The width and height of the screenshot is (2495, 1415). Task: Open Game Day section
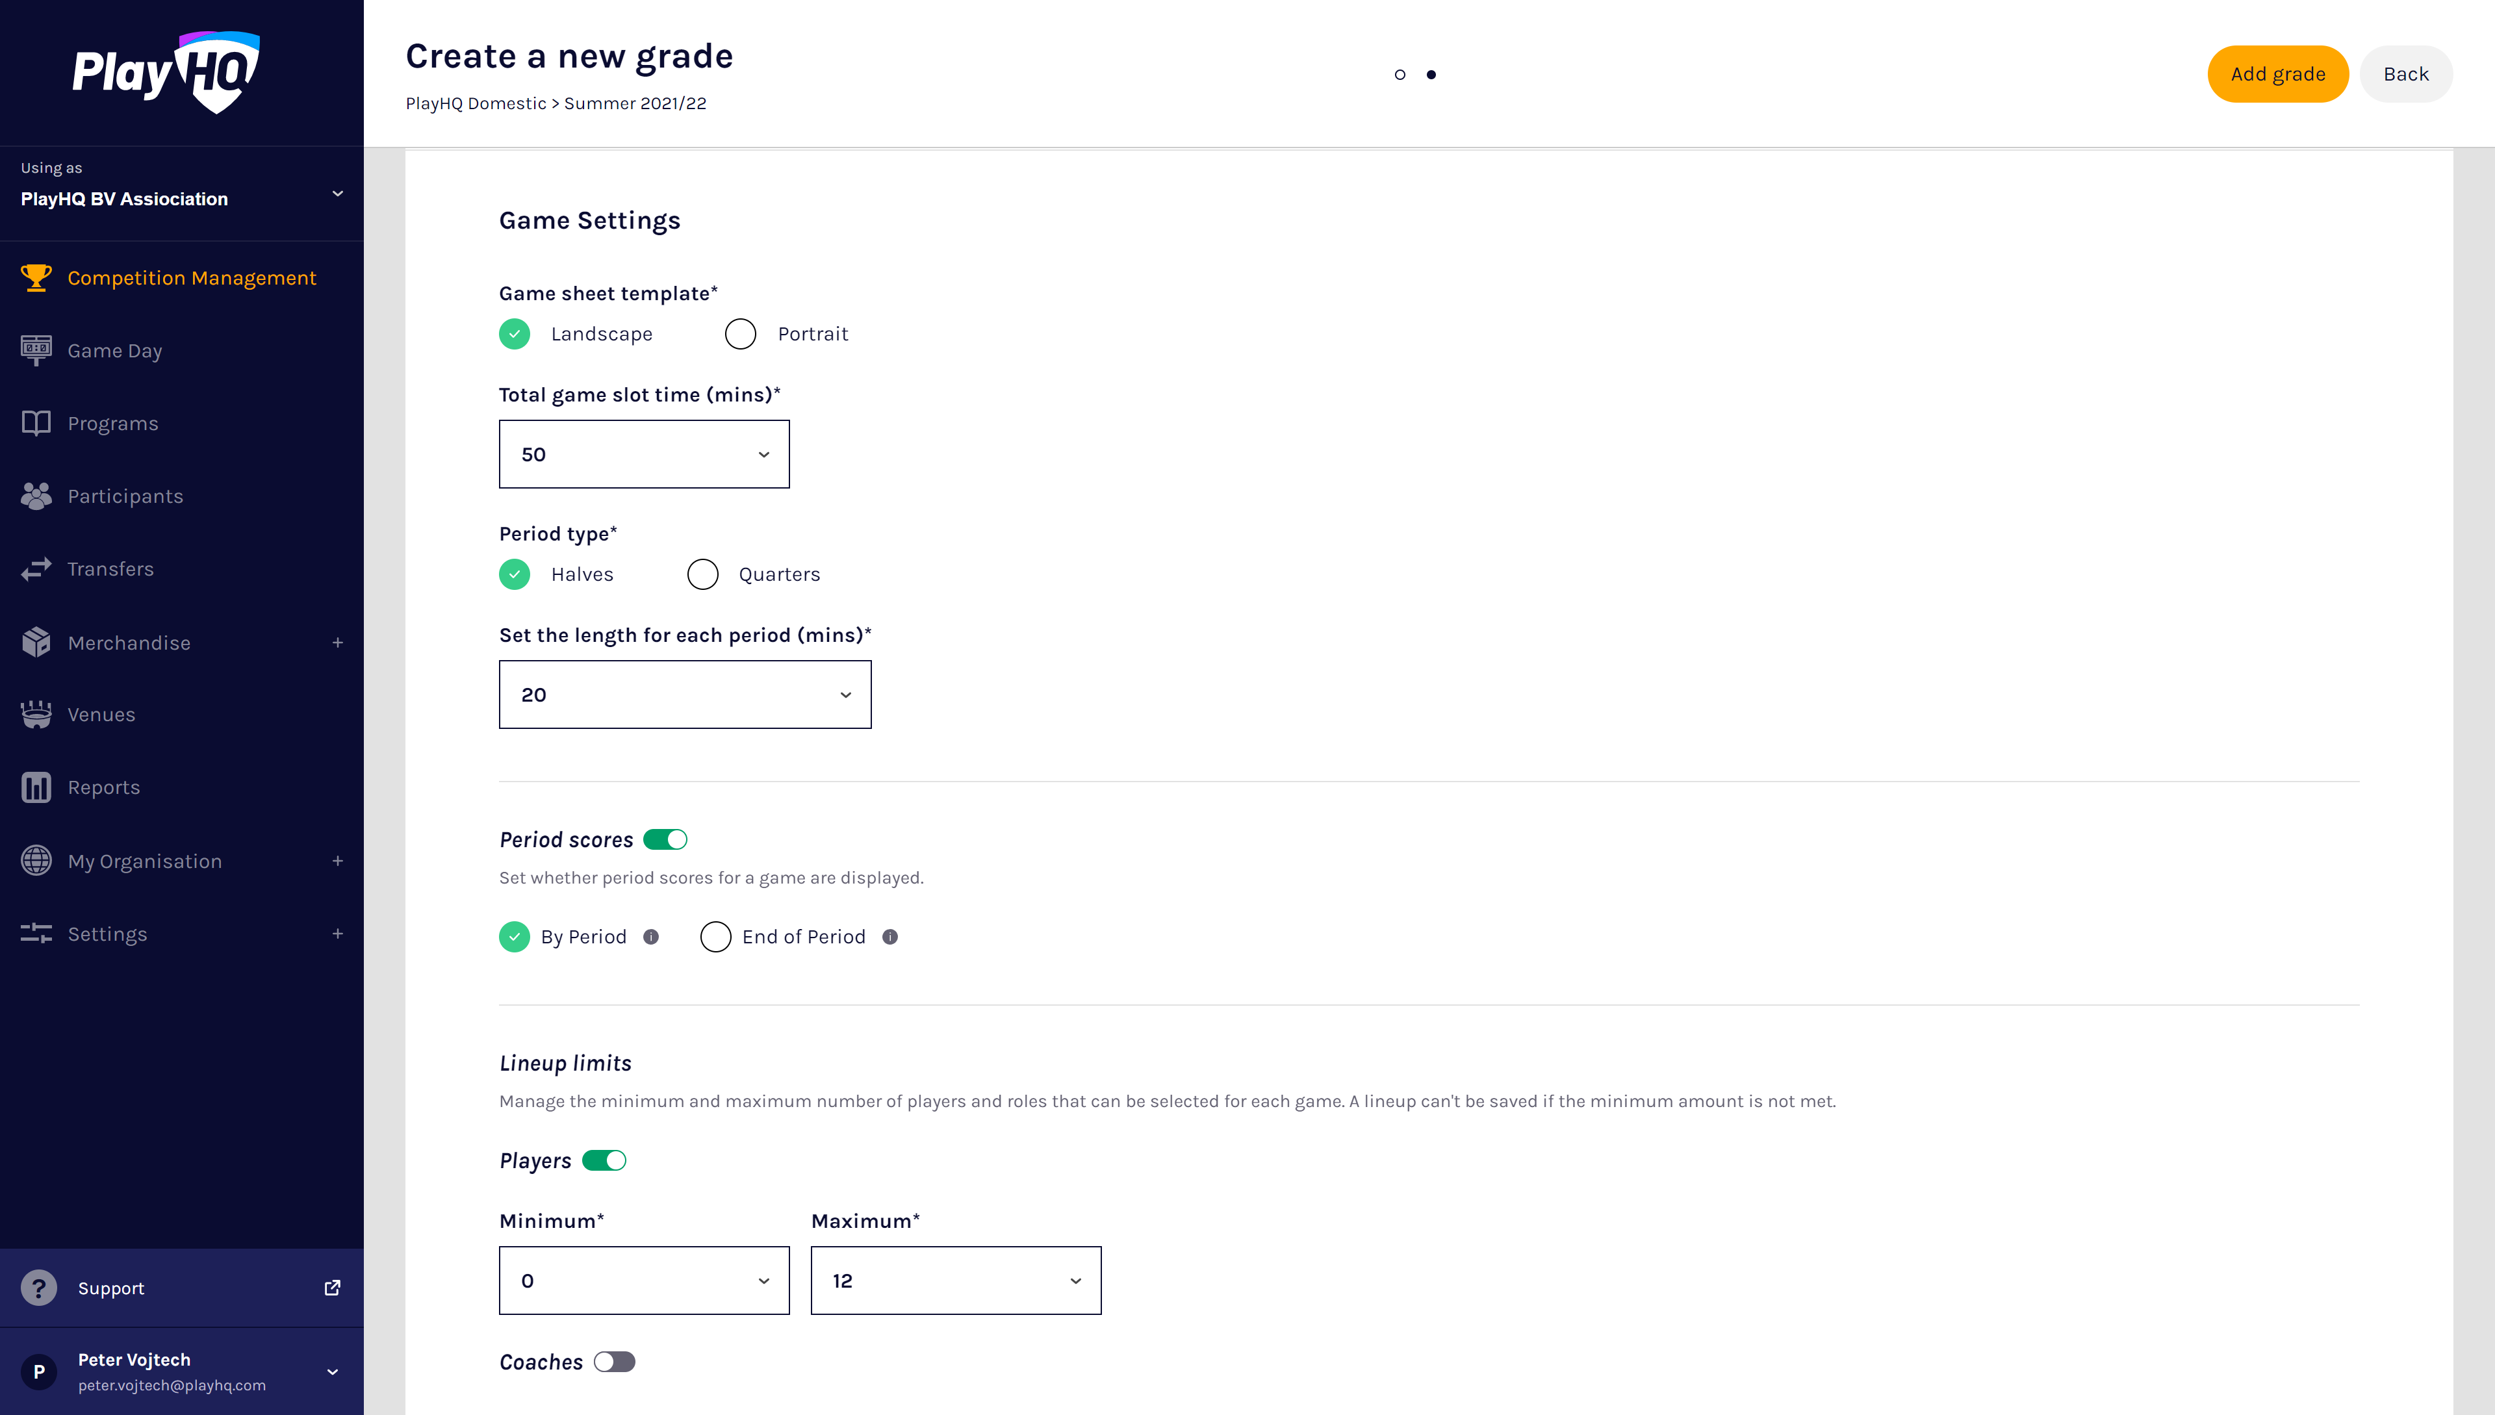(x=115, y=351)
